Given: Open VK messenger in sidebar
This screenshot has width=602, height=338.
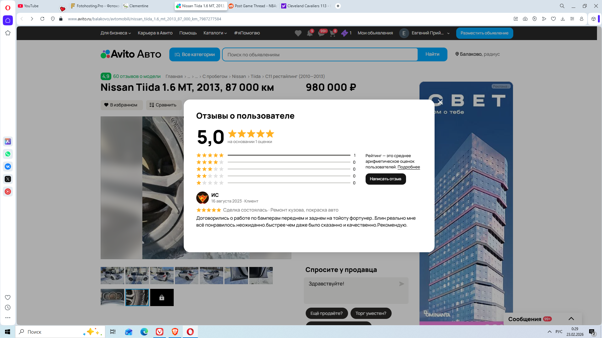Looking at the screenshot, I should tap(8, 166).
